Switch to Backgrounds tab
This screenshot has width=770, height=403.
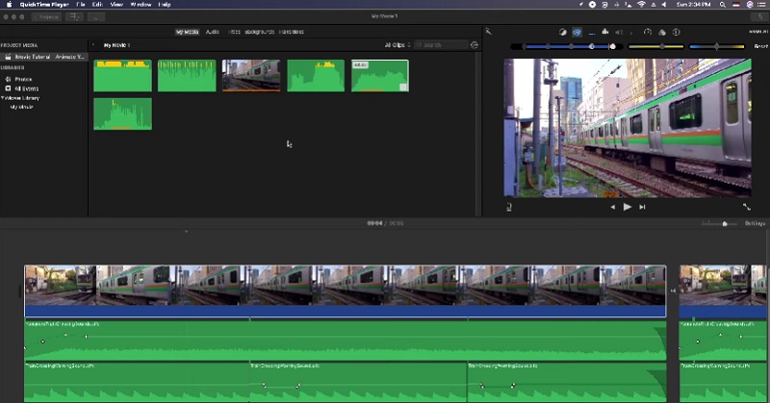[259, 32]
